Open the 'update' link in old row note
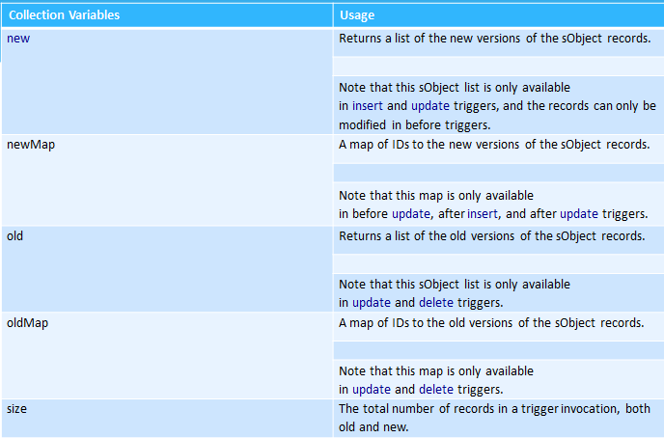The height and width of the screenshot is (438, 664). point(372,303)
